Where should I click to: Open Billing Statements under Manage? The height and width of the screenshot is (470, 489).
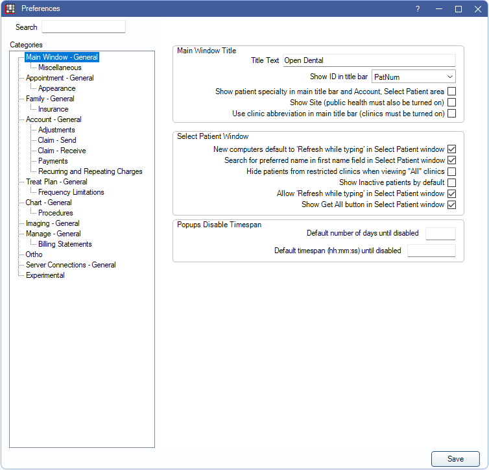pyautogui.click(x=65, y=244)
